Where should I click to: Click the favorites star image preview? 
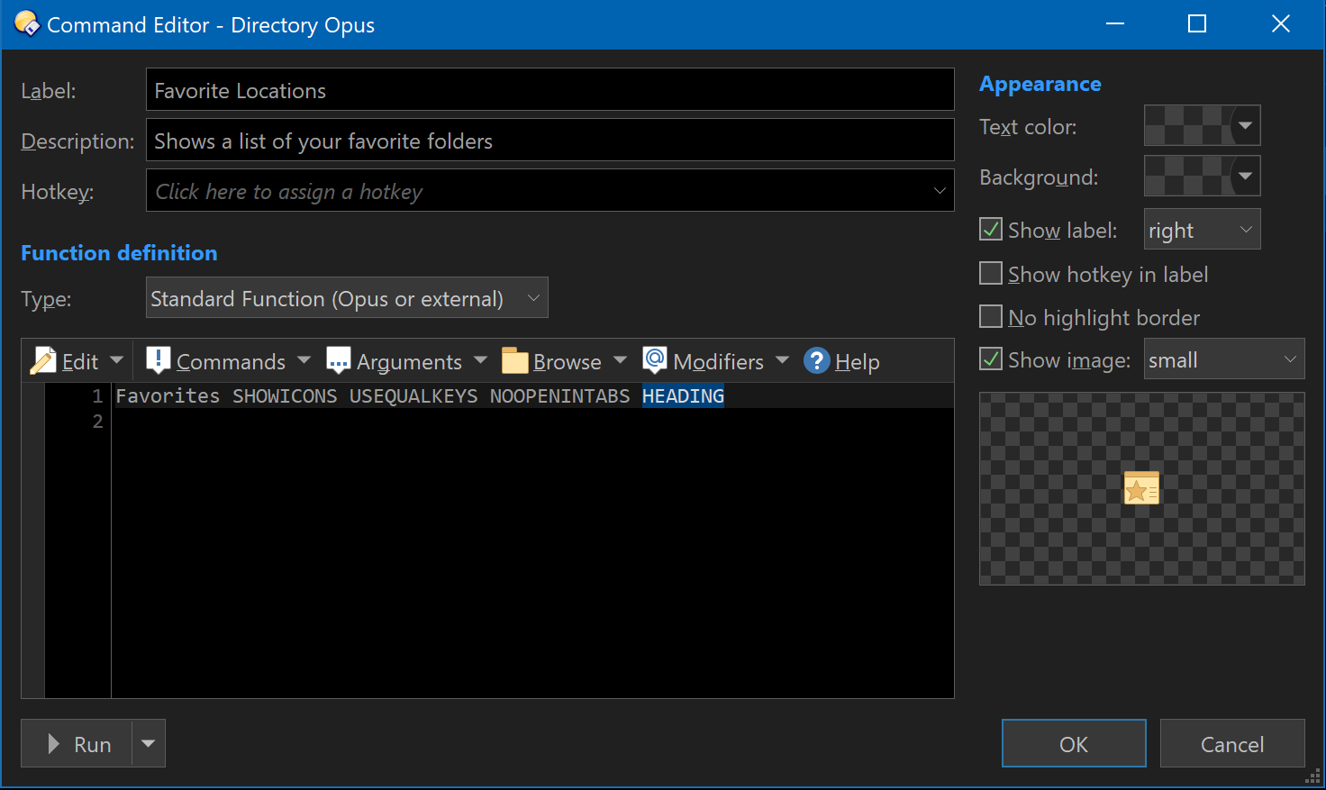pos(1141,488)
